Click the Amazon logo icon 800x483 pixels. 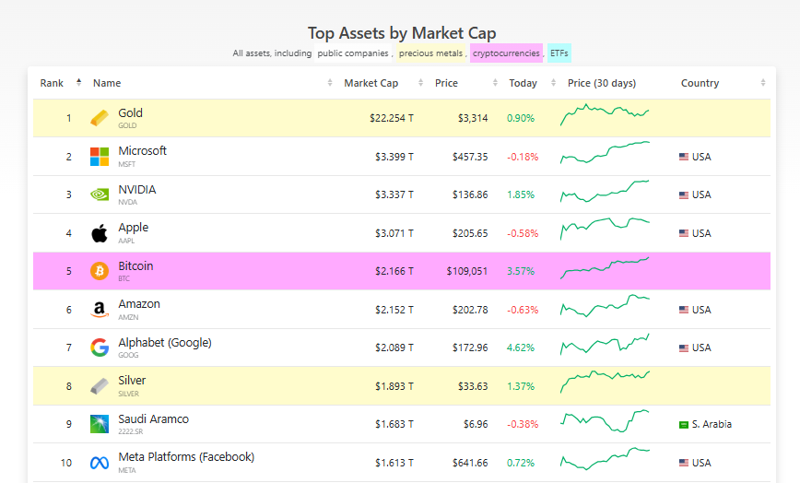click(x=100, y=310)
